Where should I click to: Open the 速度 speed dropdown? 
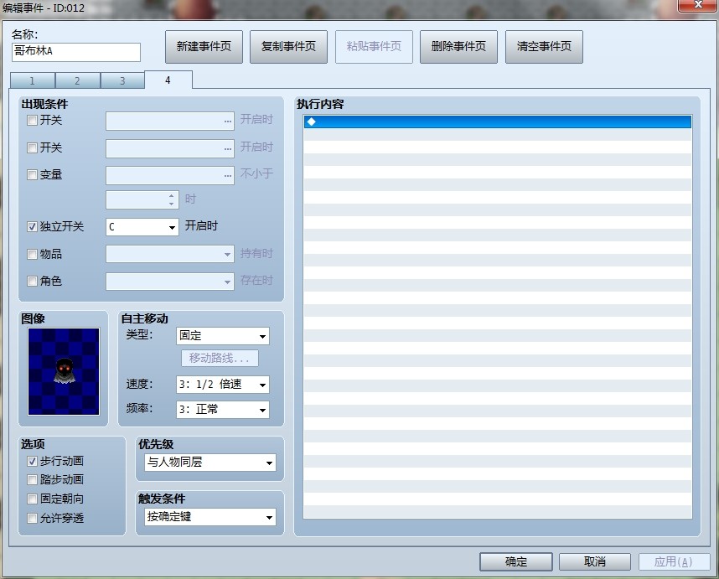coord(223,385)
